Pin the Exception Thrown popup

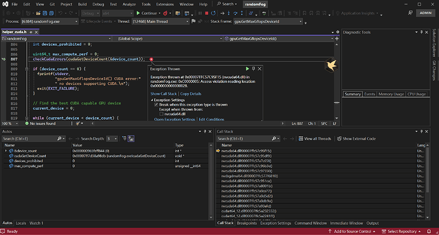point(253,69)
